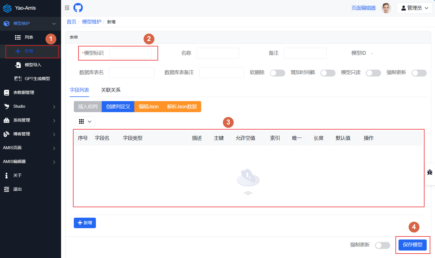Turn on the 增加时间戳 switch

click(327, 73)
